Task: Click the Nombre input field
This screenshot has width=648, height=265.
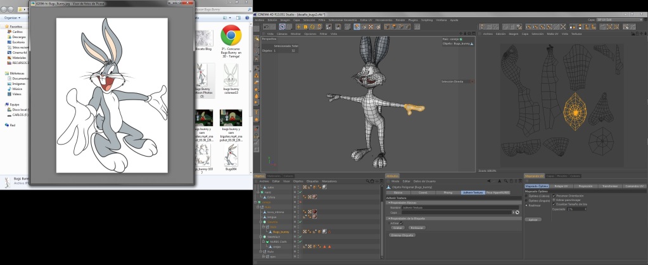Action: (460, 207)
